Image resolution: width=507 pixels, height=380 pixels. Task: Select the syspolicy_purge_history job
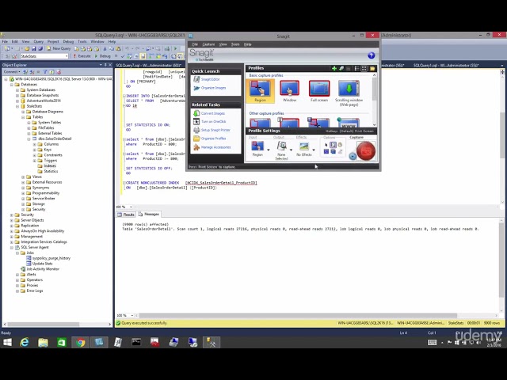point(51,258)
